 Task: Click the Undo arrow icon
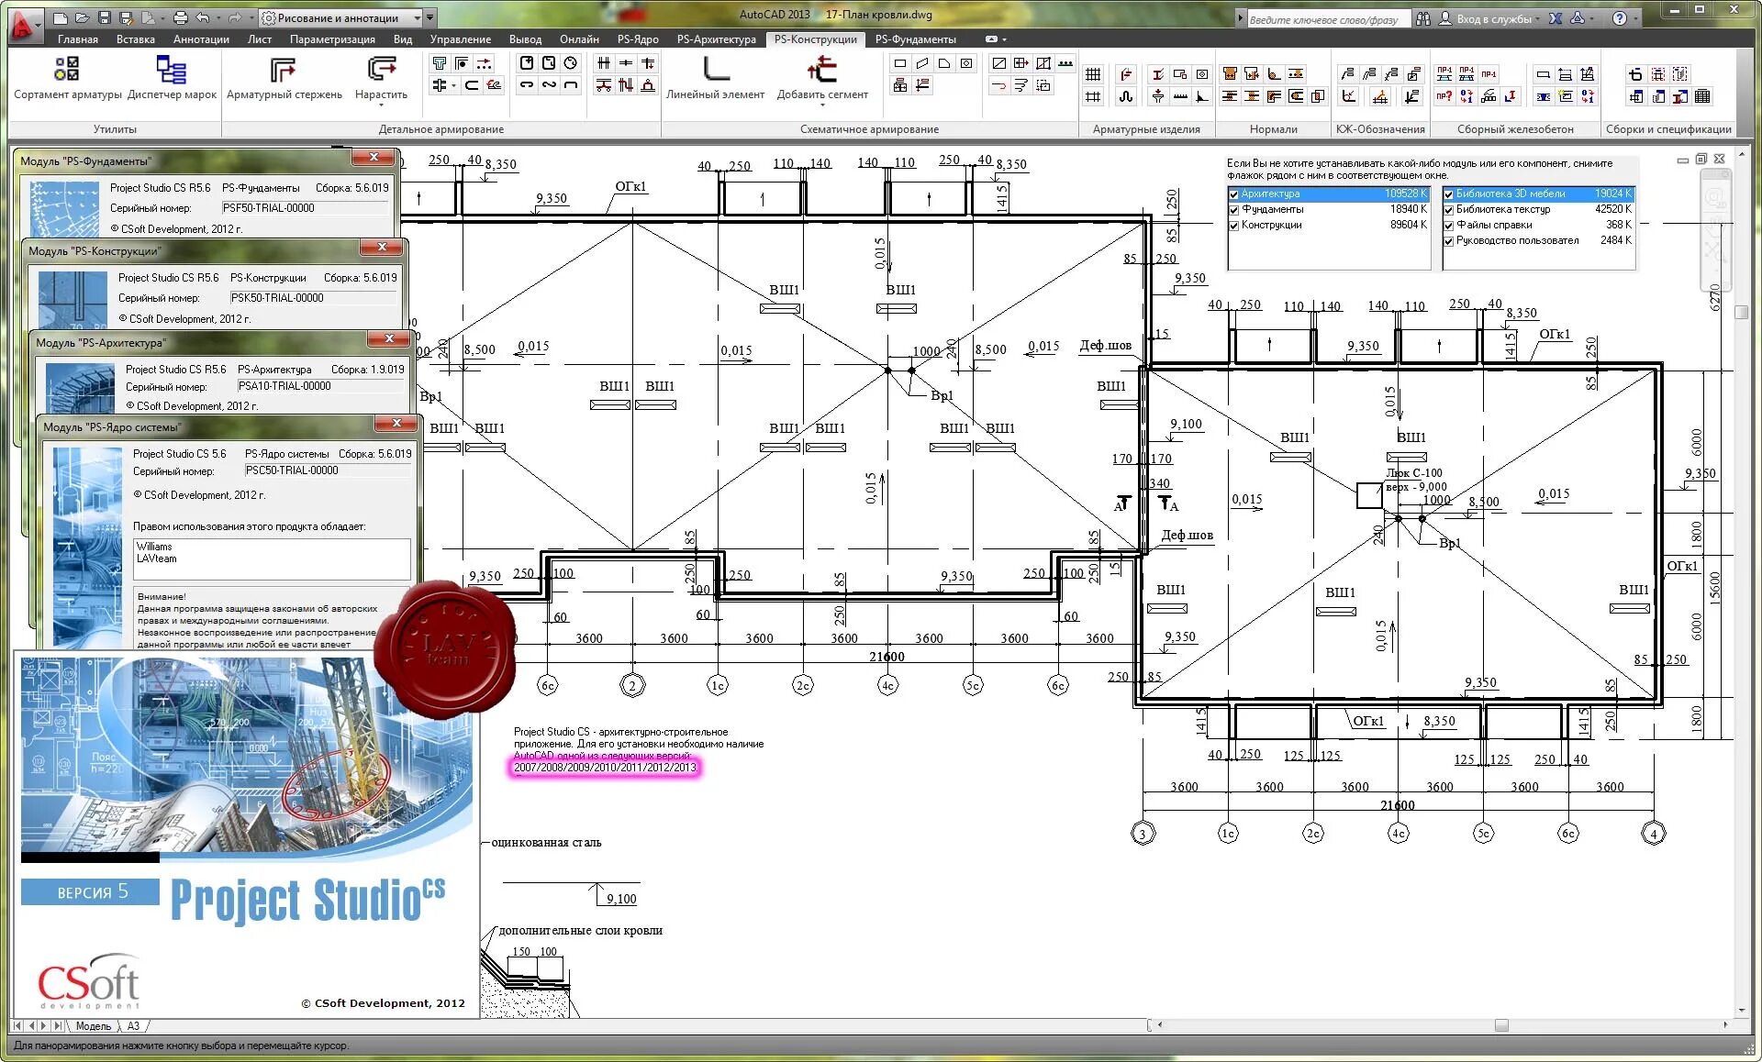(x=204, y=16)
